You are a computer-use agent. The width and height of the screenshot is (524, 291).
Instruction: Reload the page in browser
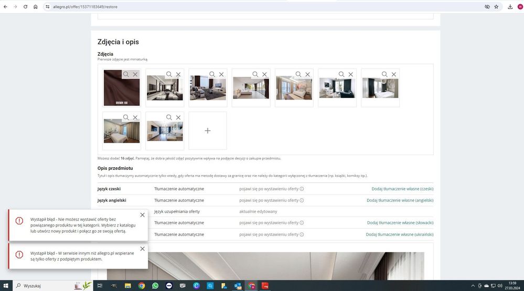click(x=25, y=7)
